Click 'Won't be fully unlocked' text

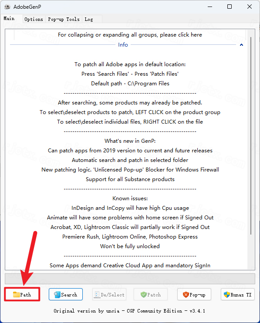(130, 246)
